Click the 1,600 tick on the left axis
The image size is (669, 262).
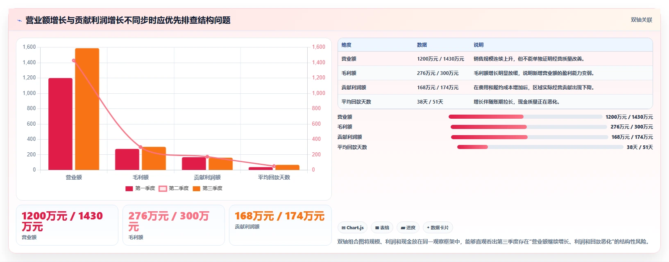(x=29, y=47)
